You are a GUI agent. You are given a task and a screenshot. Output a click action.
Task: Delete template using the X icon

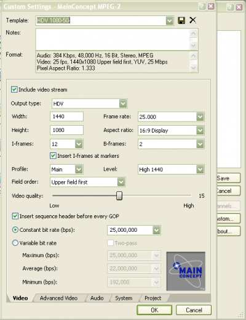point(192,20)
